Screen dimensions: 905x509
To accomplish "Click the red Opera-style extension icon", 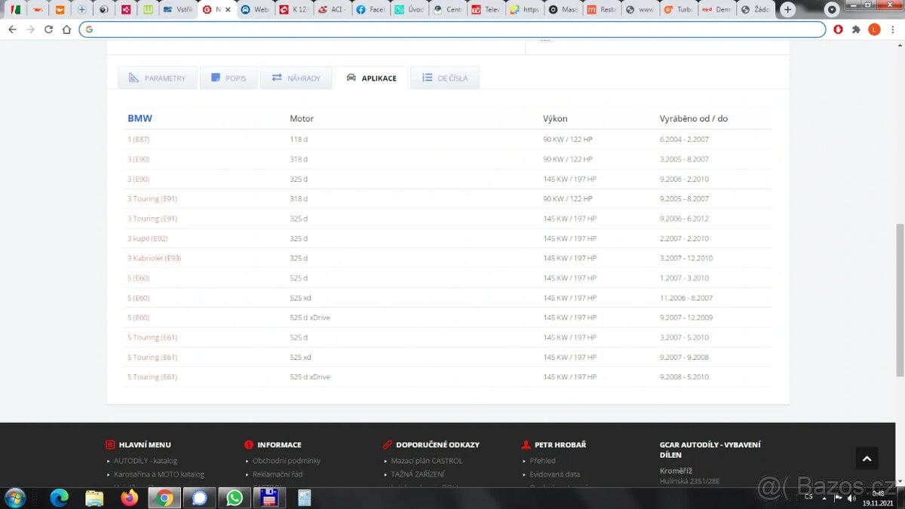I will click(x=838, y=29).
